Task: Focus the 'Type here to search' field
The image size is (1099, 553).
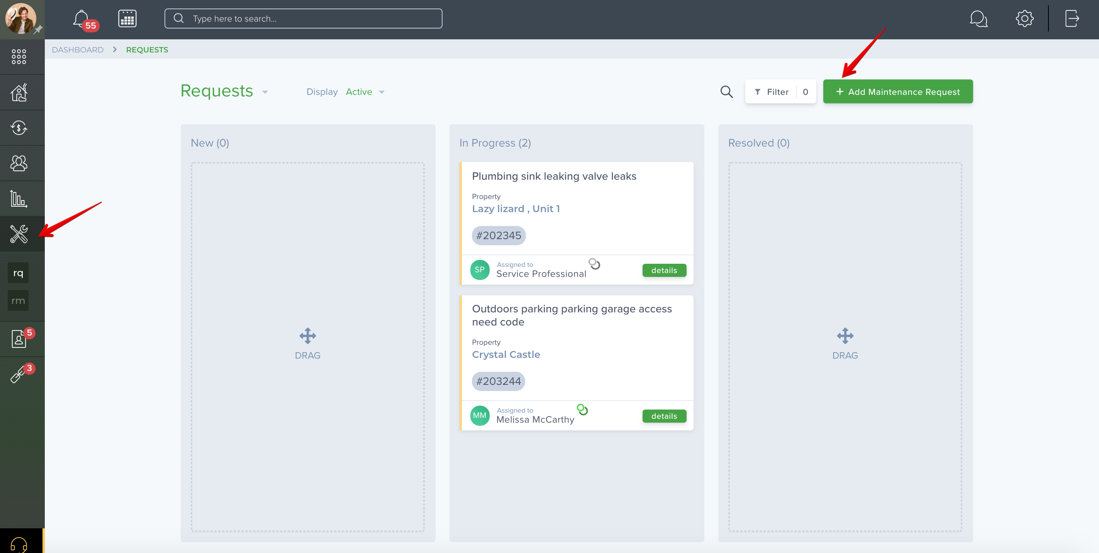Action: (x=304, y=19)
